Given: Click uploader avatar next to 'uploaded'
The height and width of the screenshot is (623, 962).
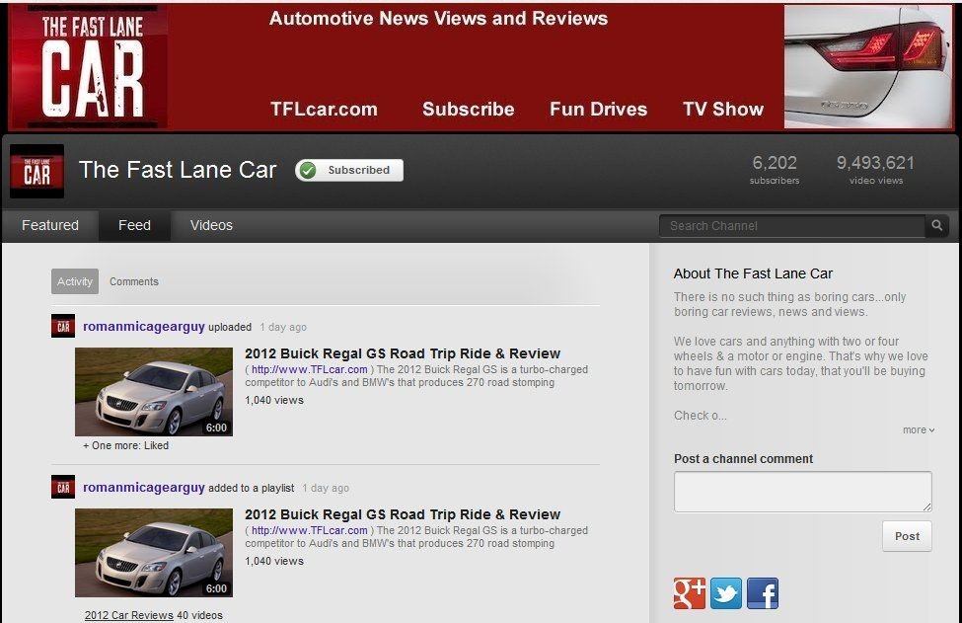Looking at the screenshot, I should pos(62,326).
